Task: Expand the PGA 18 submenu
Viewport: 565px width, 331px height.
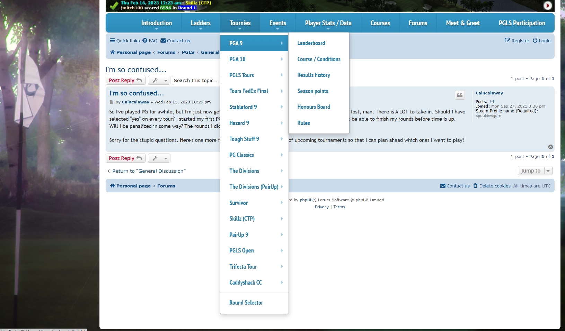Action: point(254,59)
